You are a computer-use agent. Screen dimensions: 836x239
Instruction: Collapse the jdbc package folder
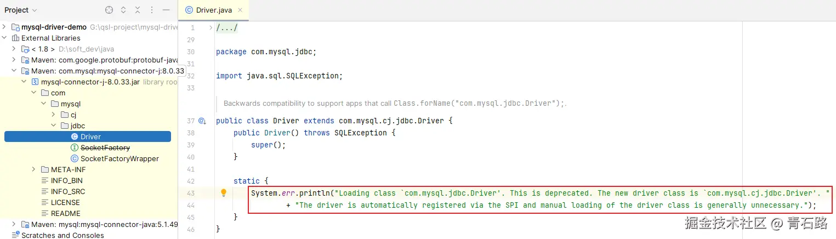point(54,126)
